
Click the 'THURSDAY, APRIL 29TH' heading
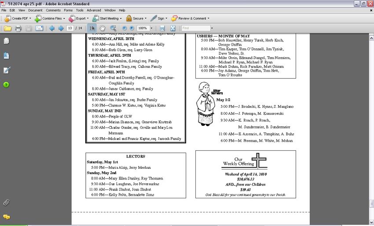[x=110, y=55]
